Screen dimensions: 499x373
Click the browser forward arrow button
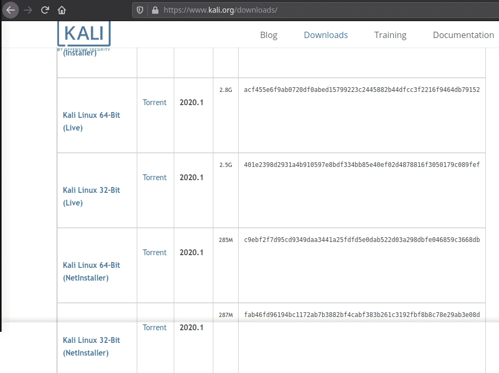click(28, 10)
